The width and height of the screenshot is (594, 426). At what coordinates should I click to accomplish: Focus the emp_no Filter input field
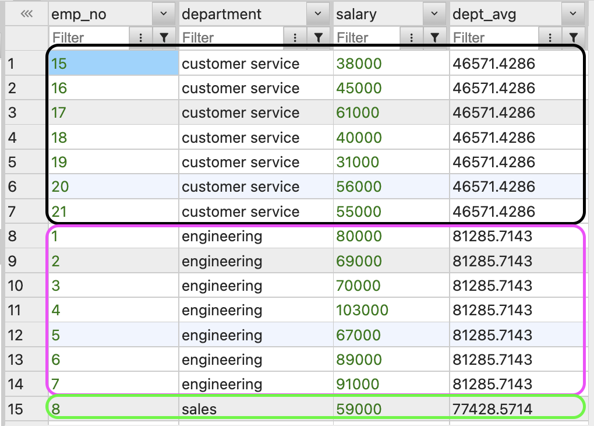coord(90,37)
